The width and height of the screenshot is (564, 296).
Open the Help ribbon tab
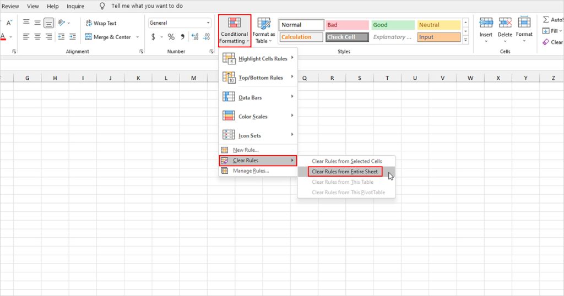pyautogui.click(x=52, y=6)
